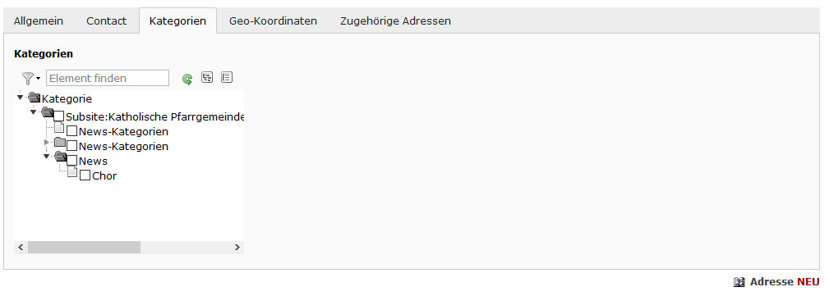
Task: Open the Geo-Koordinaten tab
Action: point(273,21)
